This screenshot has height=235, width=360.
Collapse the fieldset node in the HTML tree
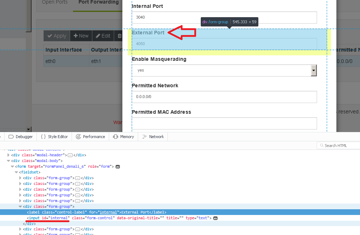click(16, 172)
